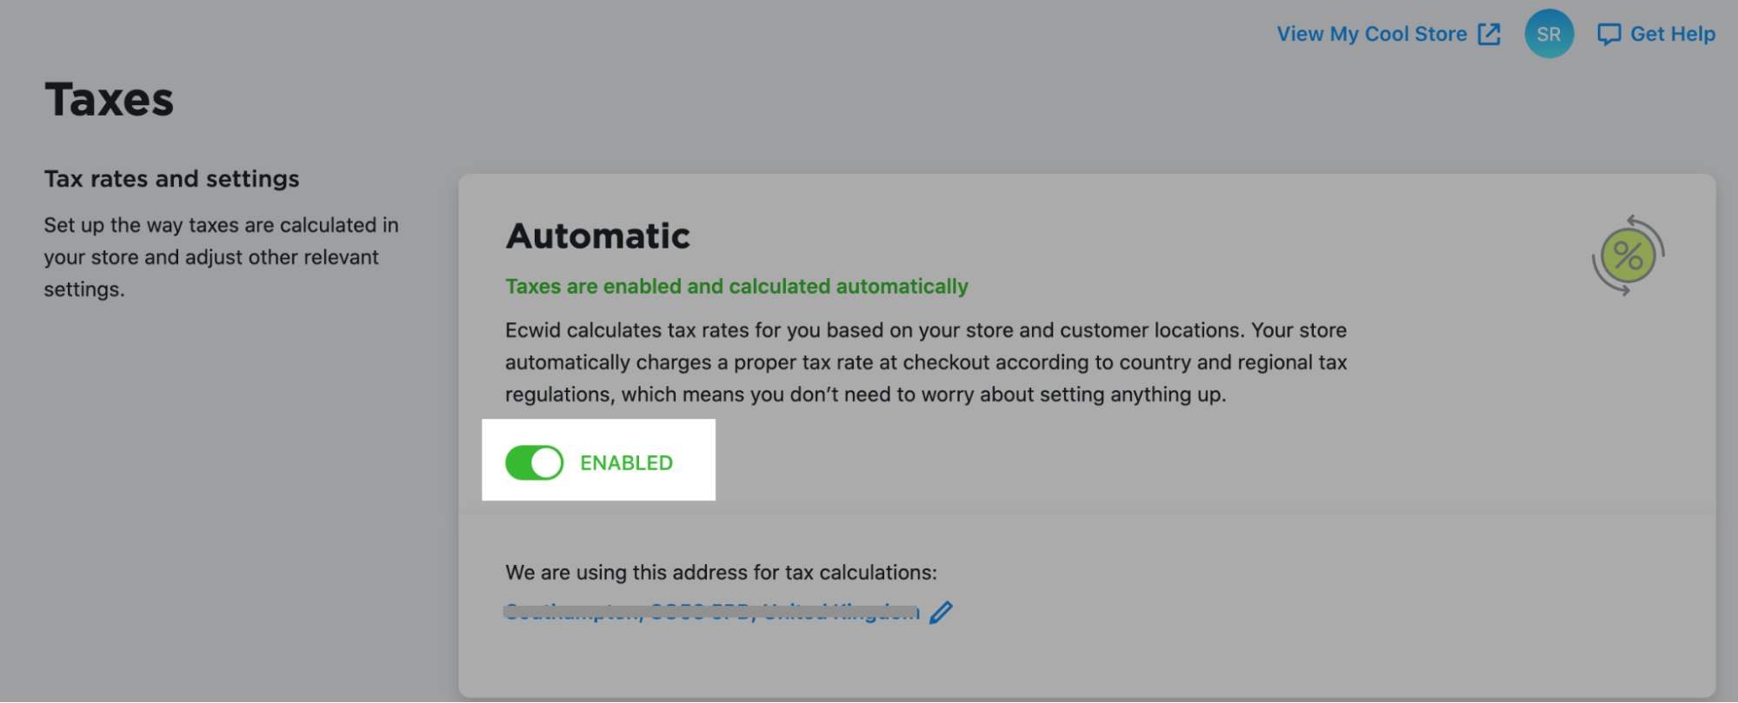Click the green ENABLED label text
1738x703 pixels.
pyautogui.click(x=626, y=463)
